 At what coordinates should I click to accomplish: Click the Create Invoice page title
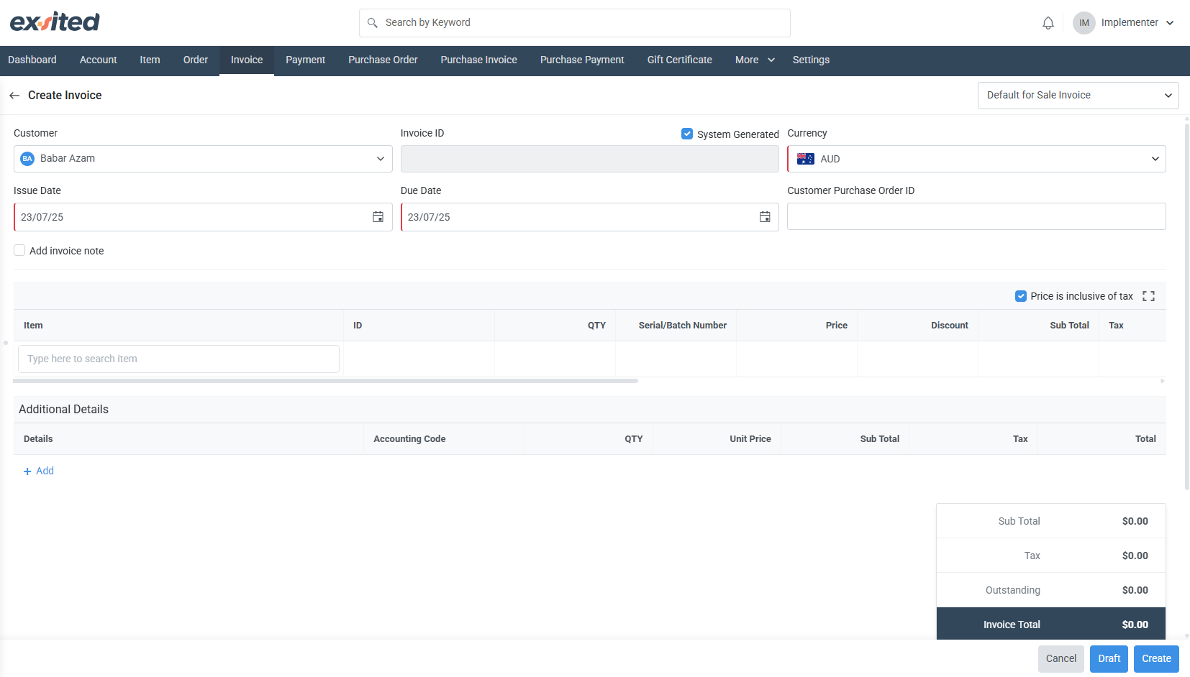[65, 96]
